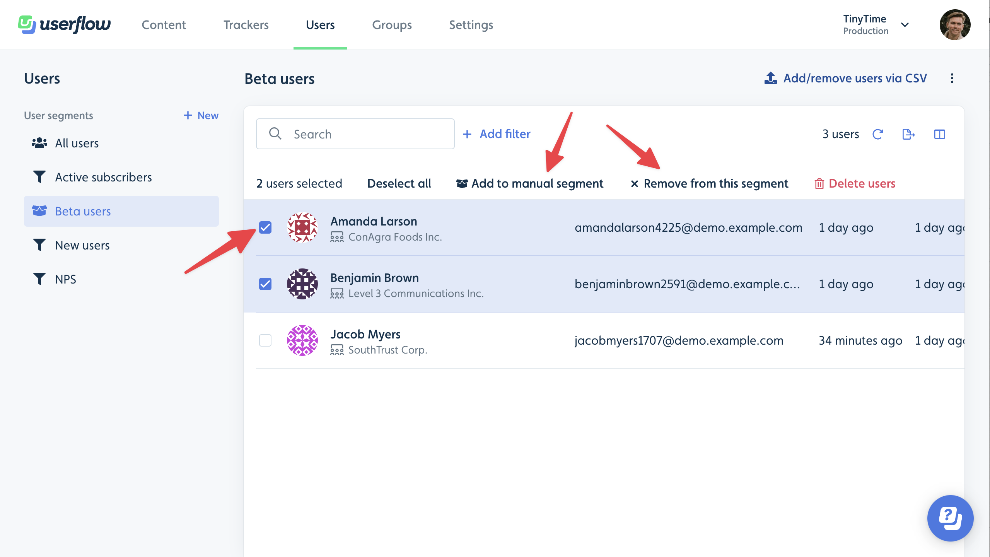
Task: Create a New user segment
Action: point(201,115)
